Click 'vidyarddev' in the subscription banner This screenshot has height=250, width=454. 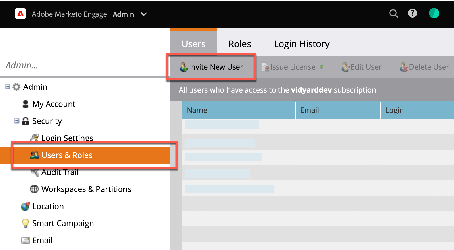311,90
